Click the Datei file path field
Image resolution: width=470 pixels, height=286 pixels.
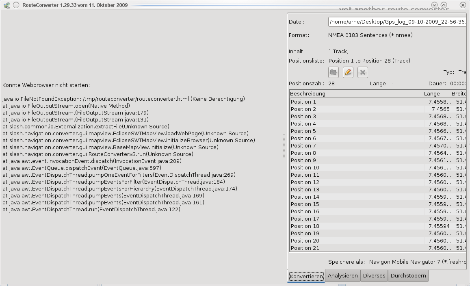(397, 22)
